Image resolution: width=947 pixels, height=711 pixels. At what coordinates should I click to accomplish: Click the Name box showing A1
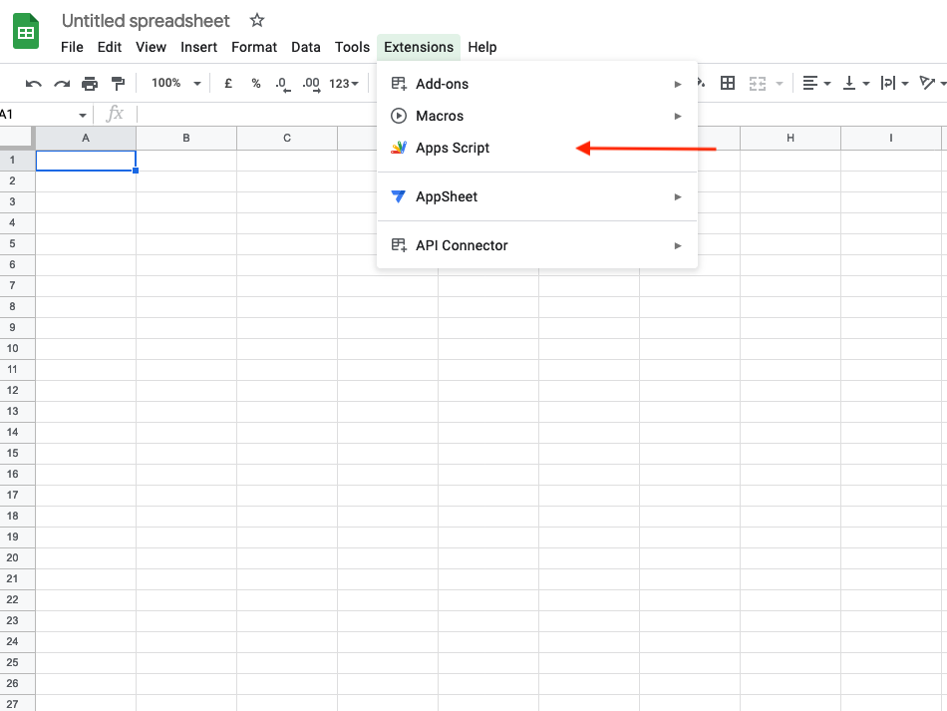click(44, 114)
